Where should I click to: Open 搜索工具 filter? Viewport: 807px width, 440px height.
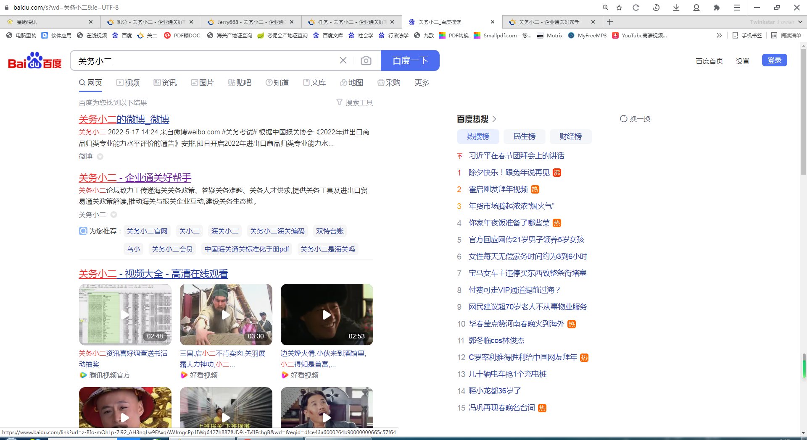pos(355,102)
